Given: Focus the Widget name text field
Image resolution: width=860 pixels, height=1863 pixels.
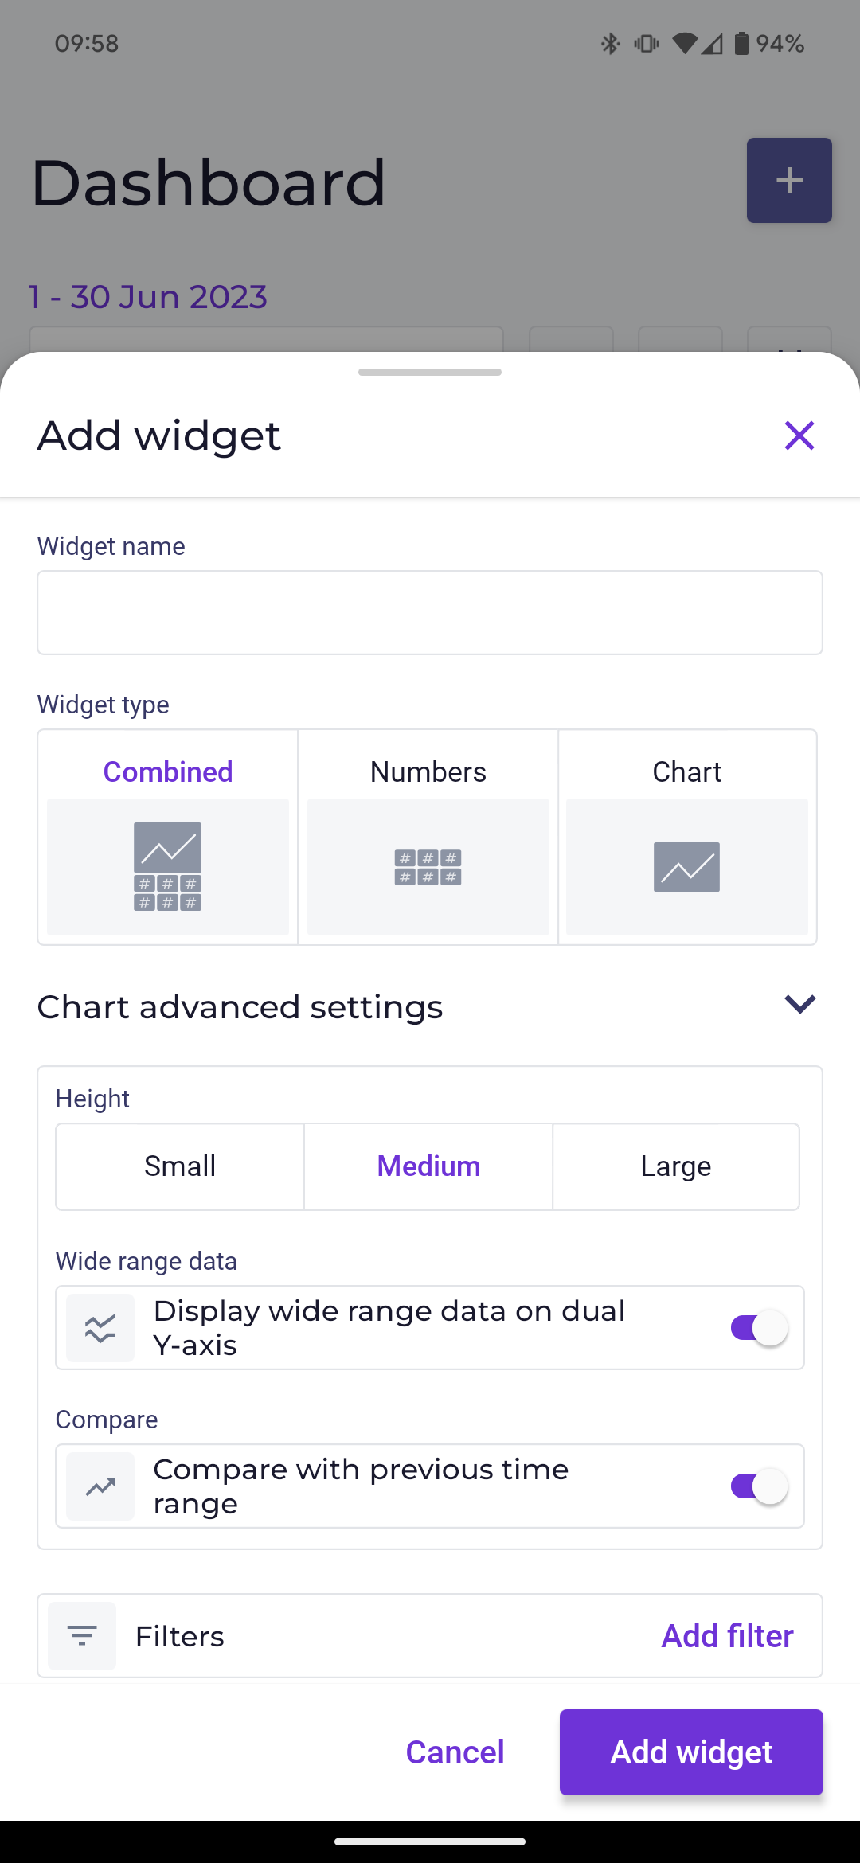Looking at the screenshot, I should (430, 613).
